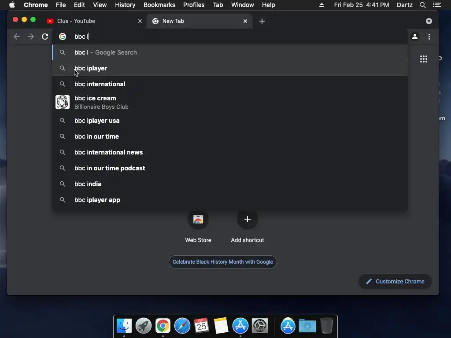Launch Safari from the Dock
451x338 pixels.
coord(182,326)
